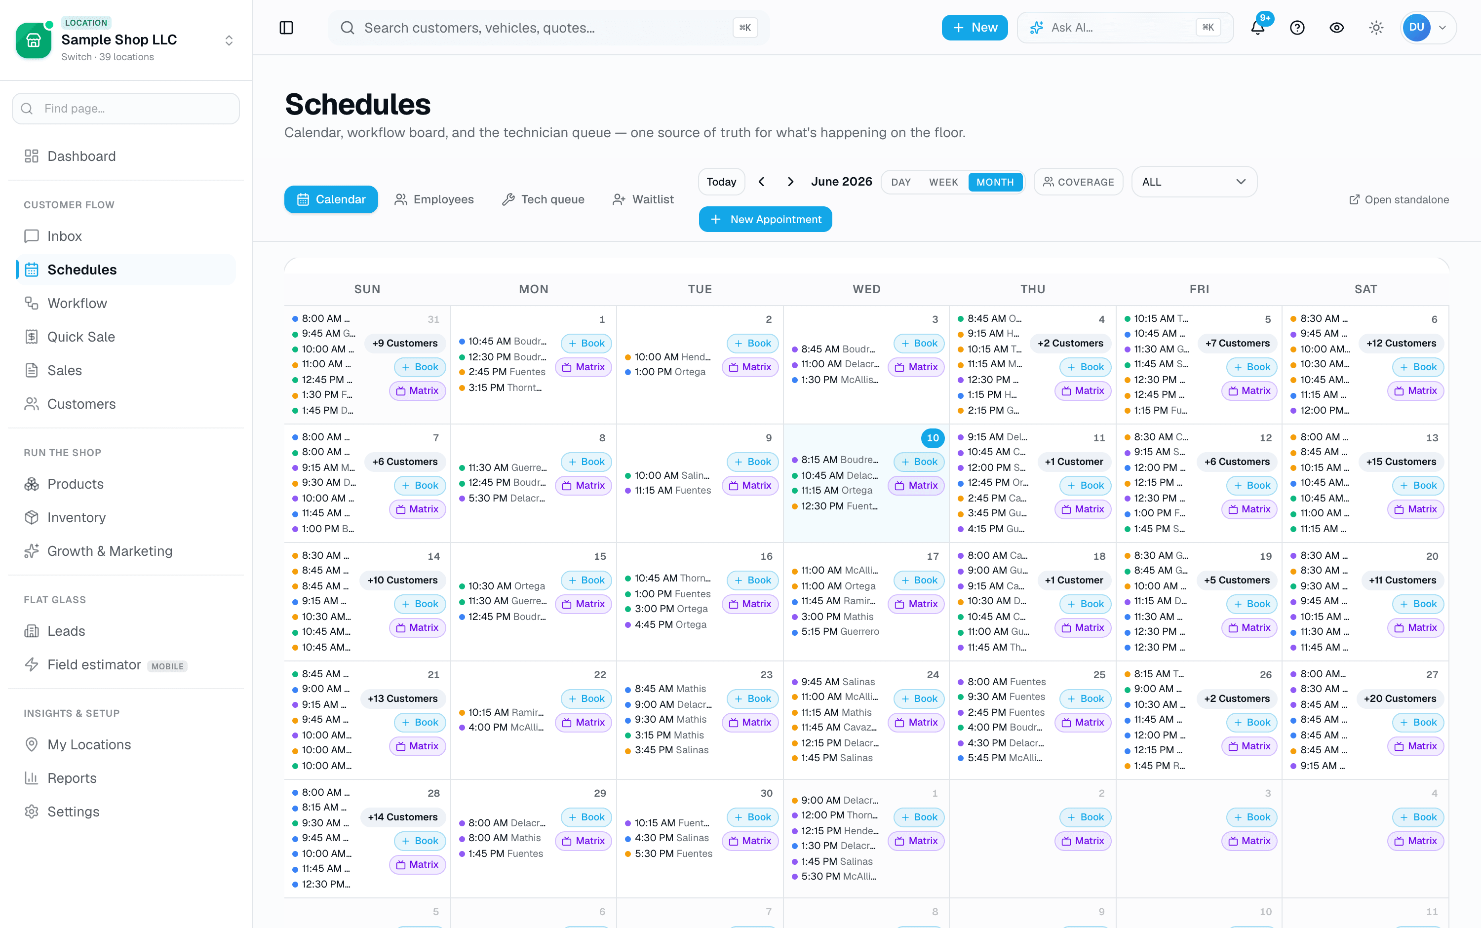The height and width of the screenshot is (928, 1481).
Task: Click the Ask AI input
Action: pos(1125,28)
